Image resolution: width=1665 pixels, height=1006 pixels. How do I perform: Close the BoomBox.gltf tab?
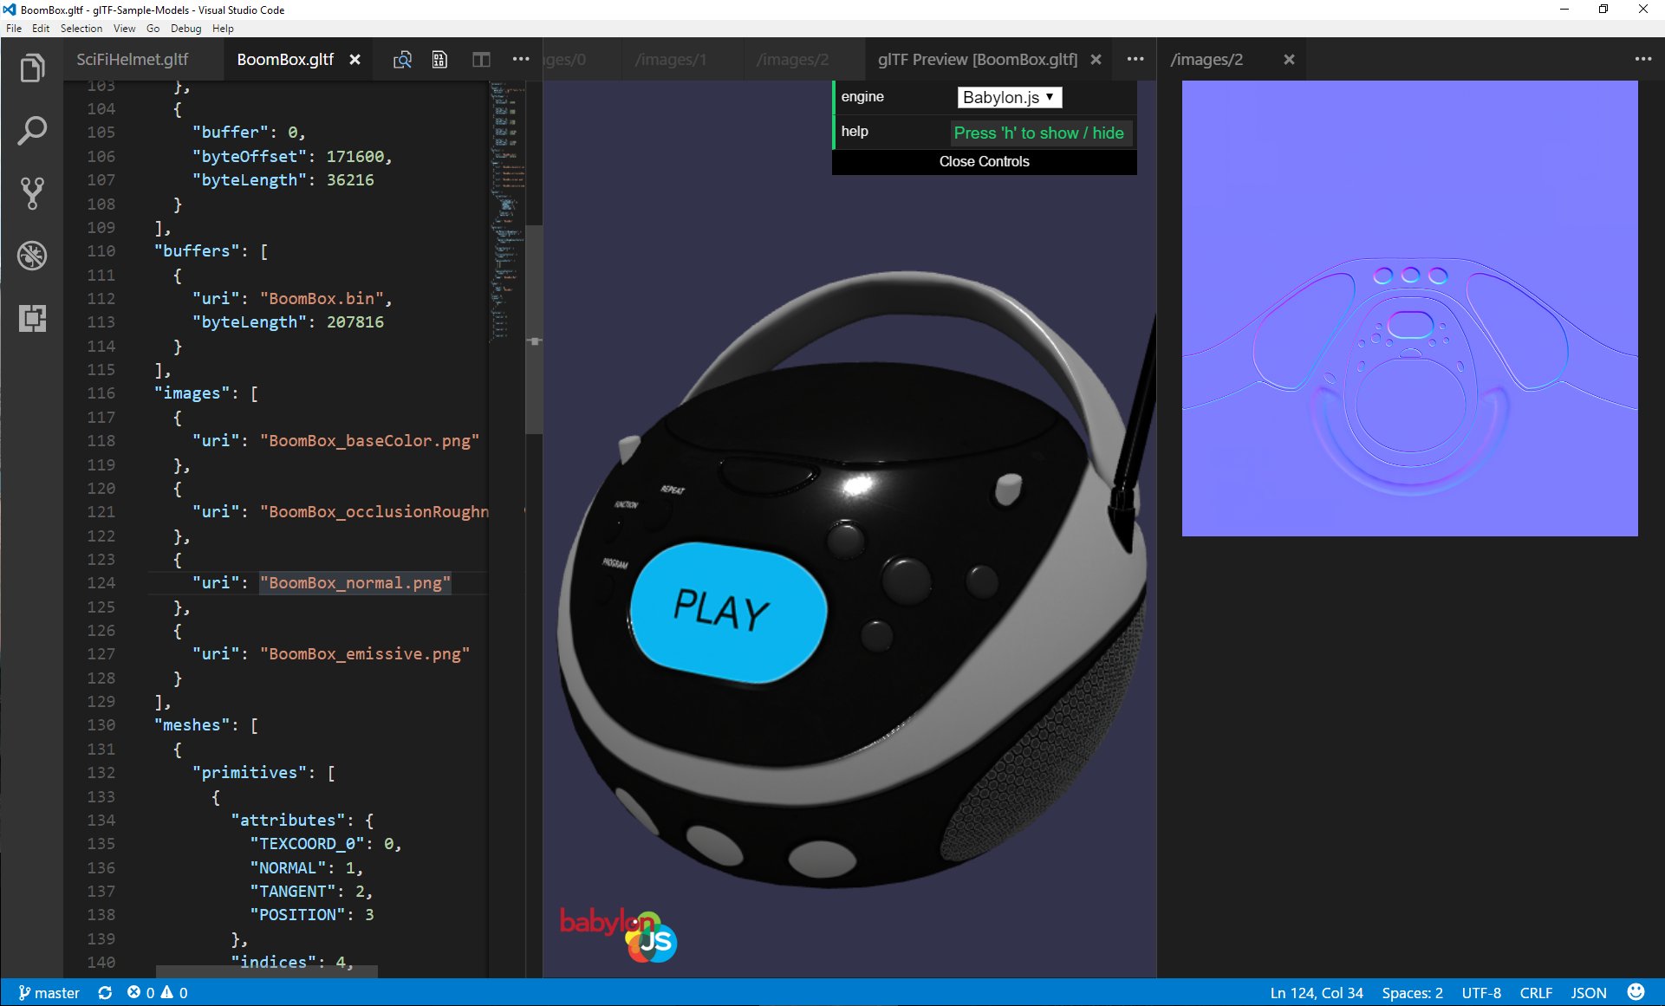point(354,60)
